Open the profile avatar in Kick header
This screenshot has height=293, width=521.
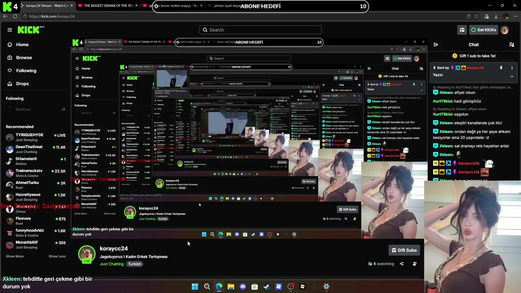pos(505,30)
